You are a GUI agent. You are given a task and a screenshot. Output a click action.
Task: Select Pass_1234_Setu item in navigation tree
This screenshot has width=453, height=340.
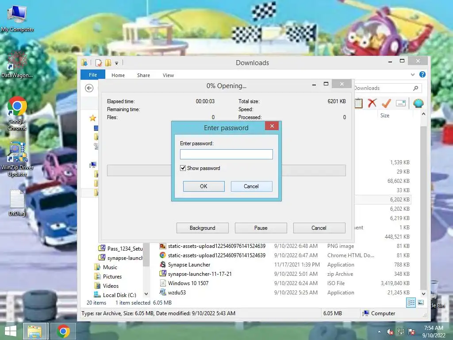tap(121, 248)
